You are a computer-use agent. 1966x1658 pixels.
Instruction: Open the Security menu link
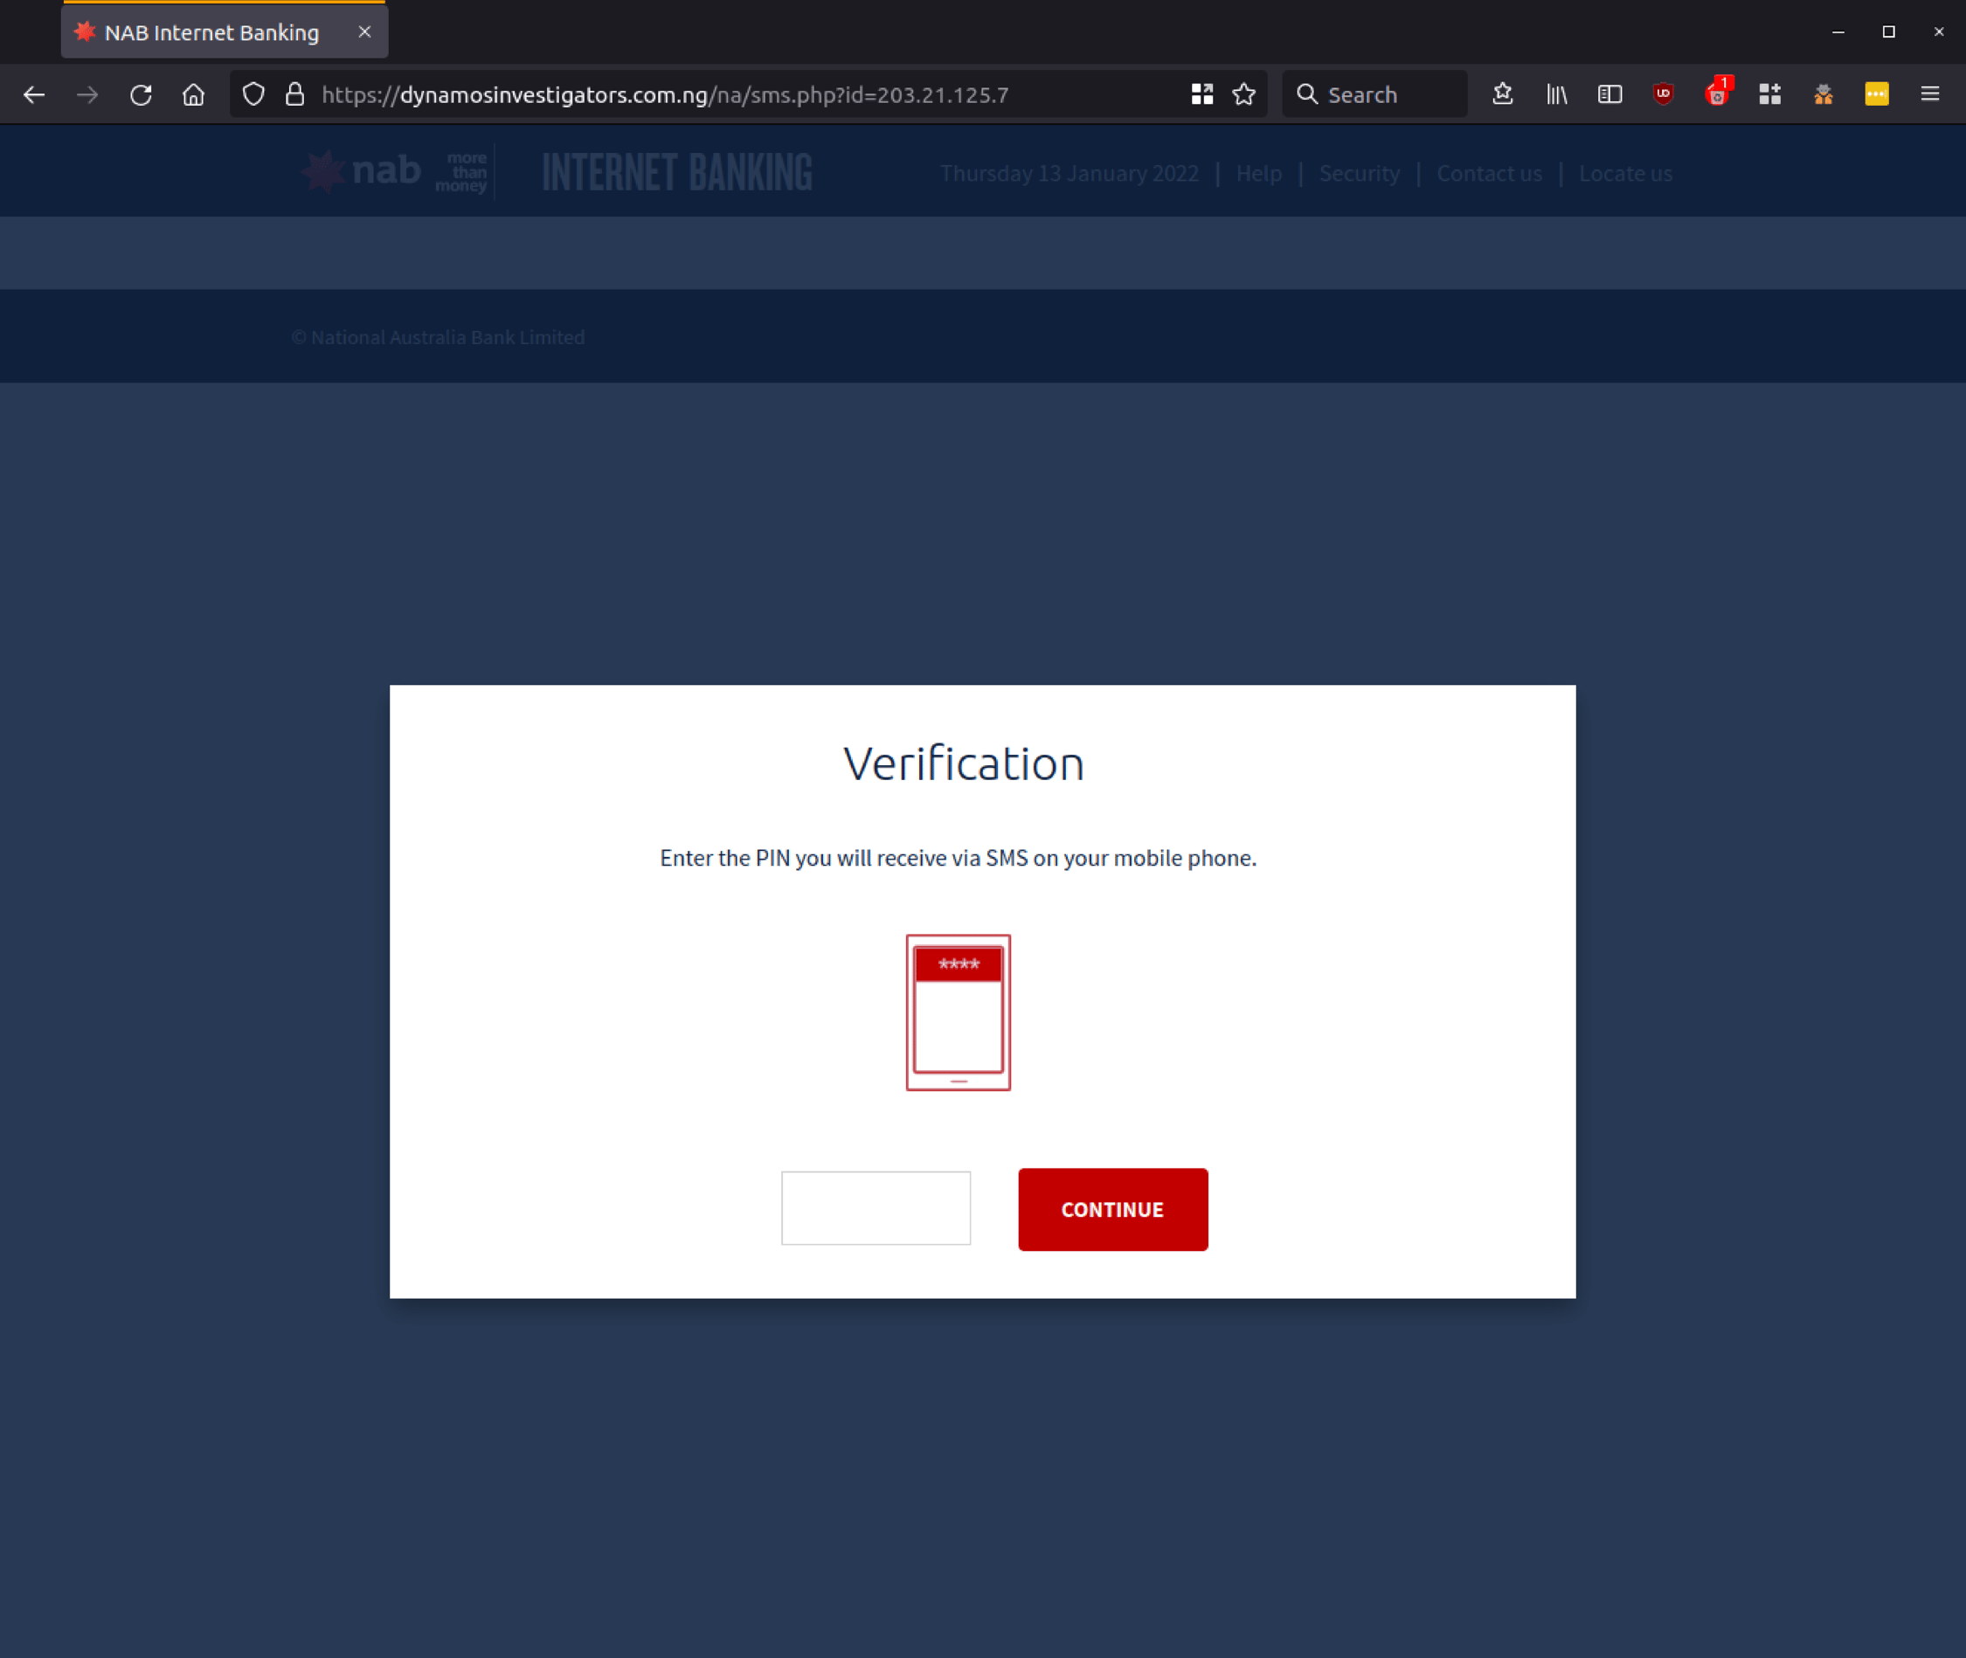tap(1359, 173)
